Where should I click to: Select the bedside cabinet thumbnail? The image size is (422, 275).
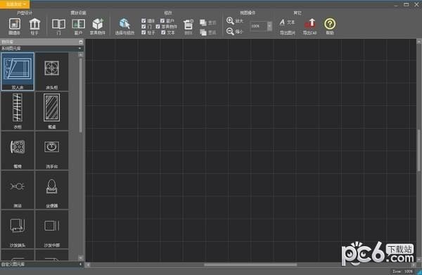pyautogui.click(x=51, y=72)
